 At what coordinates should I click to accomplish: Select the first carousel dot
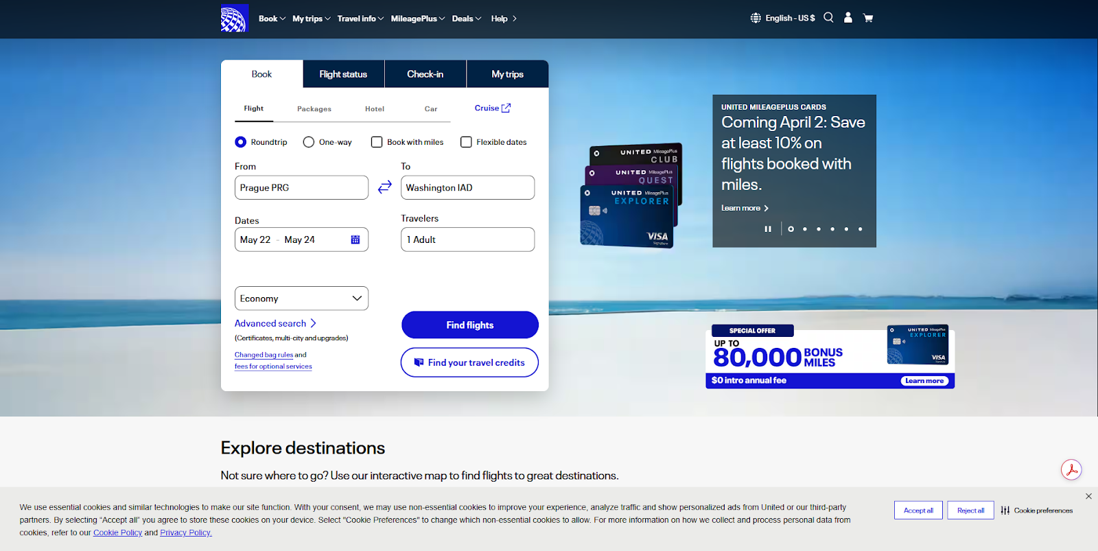[791, 229]
